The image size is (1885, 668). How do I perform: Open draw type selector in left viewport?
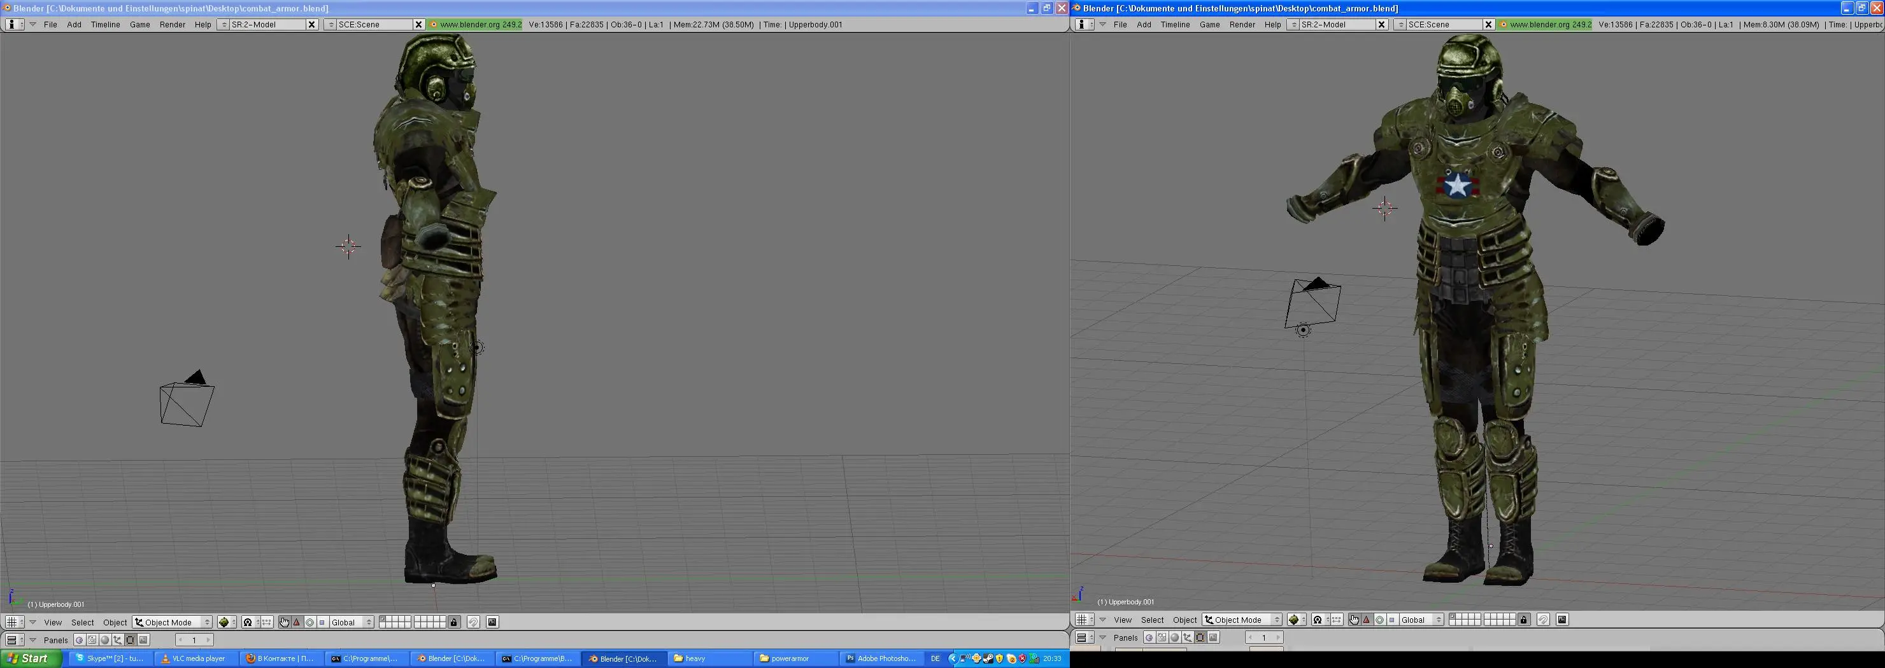tap(227, 623)
